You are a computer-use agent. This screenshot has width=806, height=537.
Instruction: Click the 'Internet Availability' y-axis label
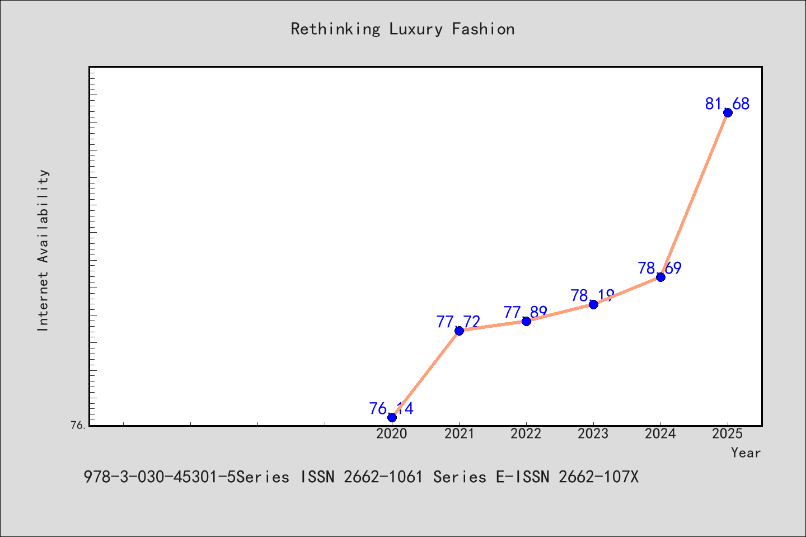click(43, 250)
